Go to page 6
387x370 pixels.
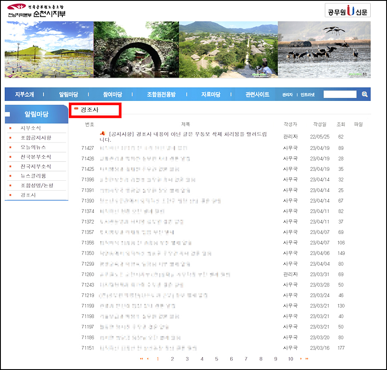(231, 359)
